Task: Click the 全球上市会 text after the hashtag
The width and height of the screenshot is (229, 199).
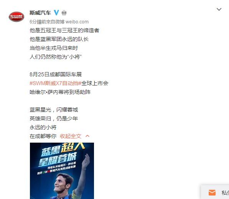Action: pos(95,83)
